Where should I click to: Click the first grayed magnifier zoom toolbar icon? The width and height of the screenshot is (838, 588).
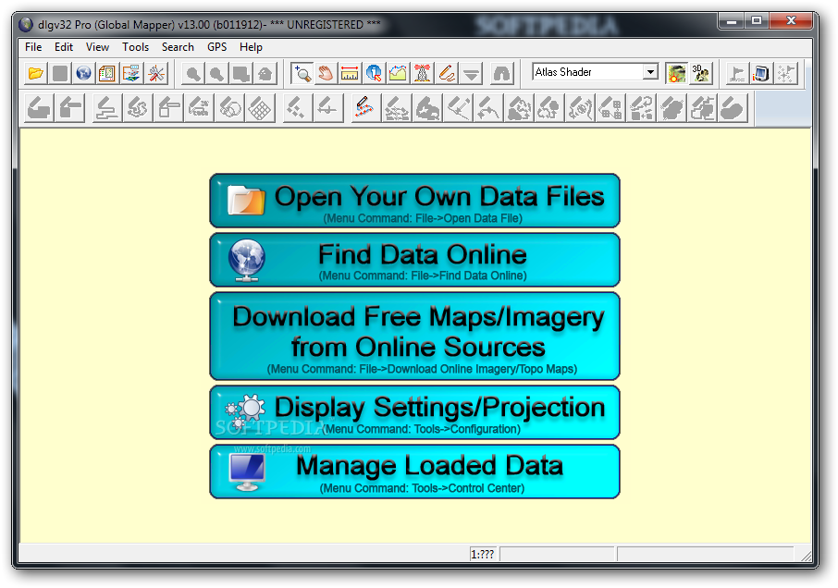193,73
